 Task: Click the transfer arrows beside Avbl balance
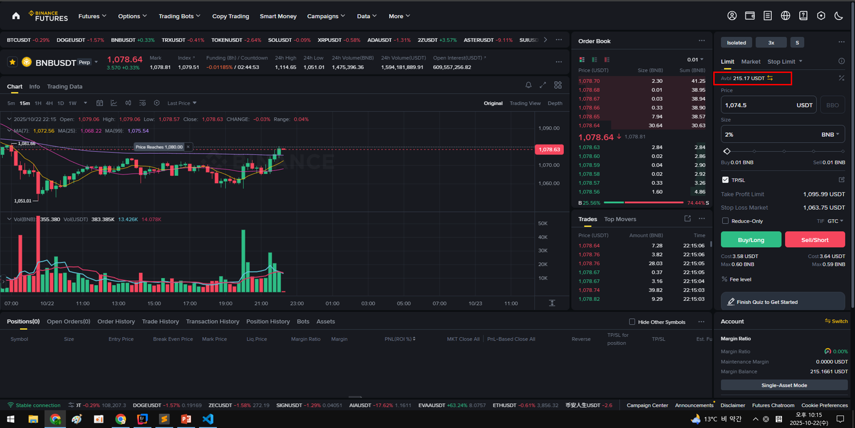[770, 78]
